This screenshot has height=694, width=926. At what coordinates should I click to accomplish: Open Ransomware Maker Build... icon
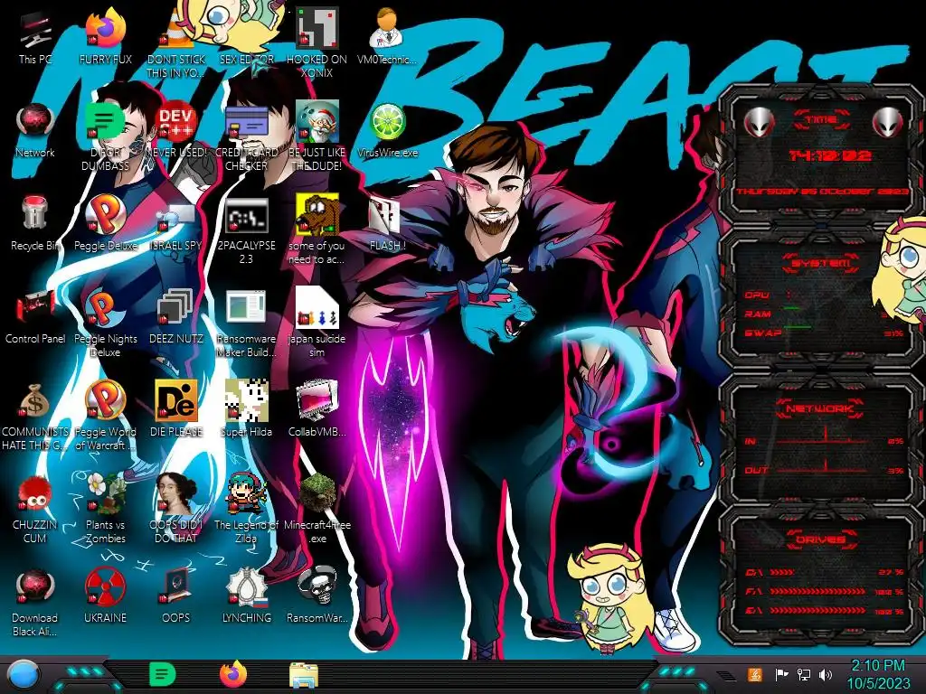coord(247,324)
